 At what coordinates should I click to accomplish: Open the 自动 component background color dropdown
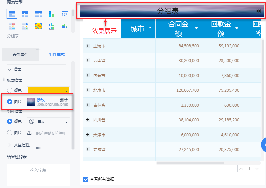click(x=48, y=121)
